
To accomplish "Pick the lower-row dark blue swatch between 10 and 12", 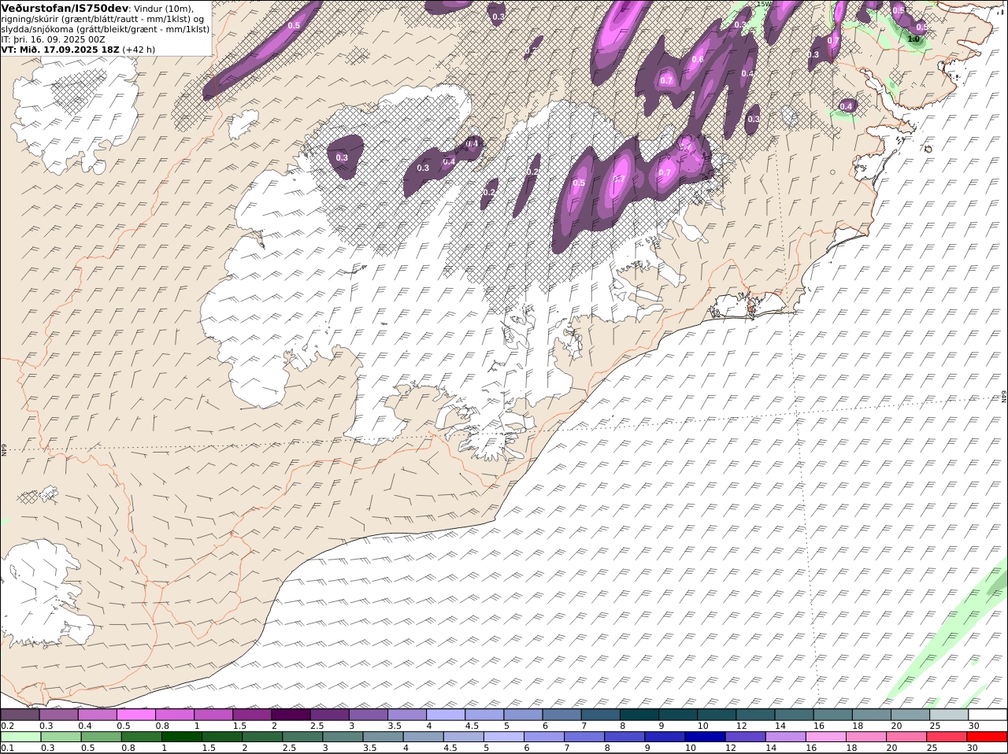I will point(703,737).
